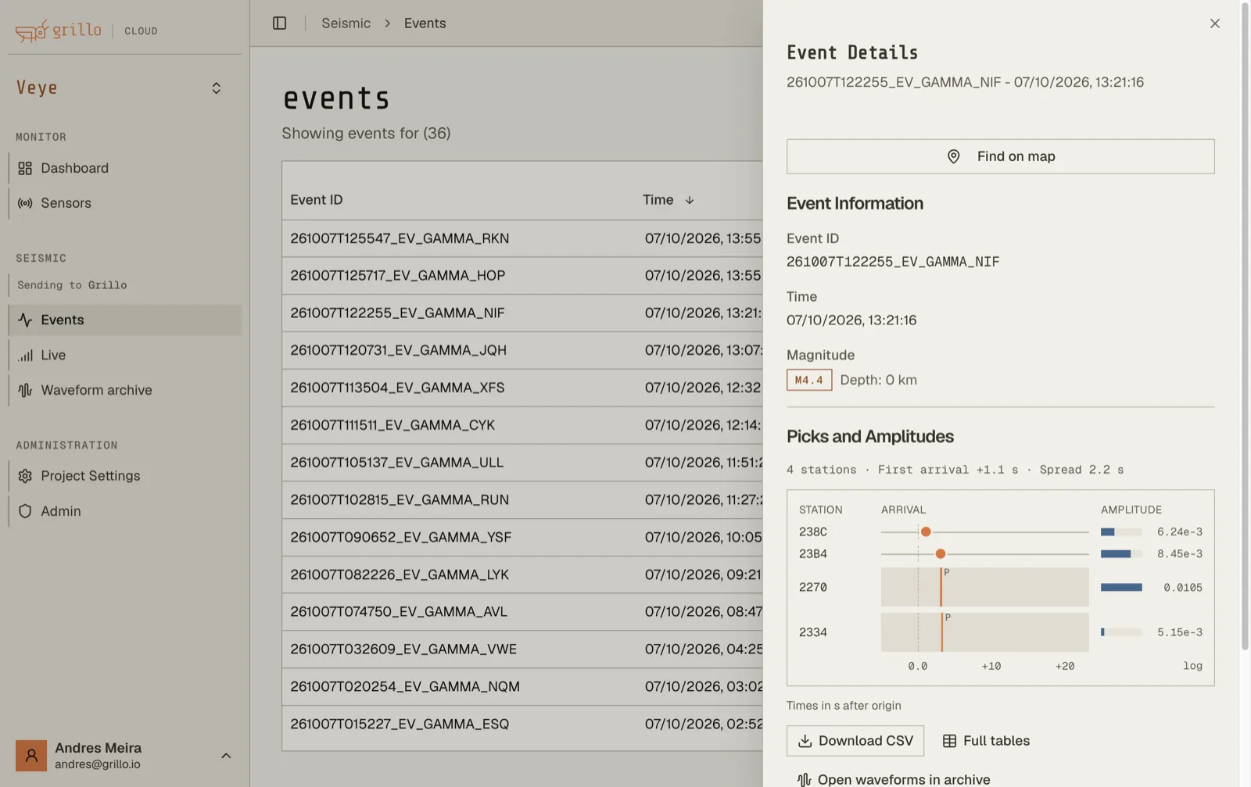Screen dimensions: 1251x787
Task: Expand the Veye project switcher
Action: (x=217, y=88)
